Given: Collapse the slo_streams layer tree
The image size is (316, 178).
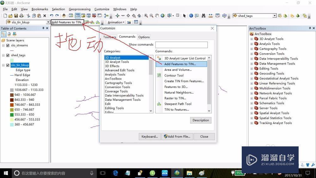Looking at the screenshot, I should pyautogui.click(x=3, y=45).
